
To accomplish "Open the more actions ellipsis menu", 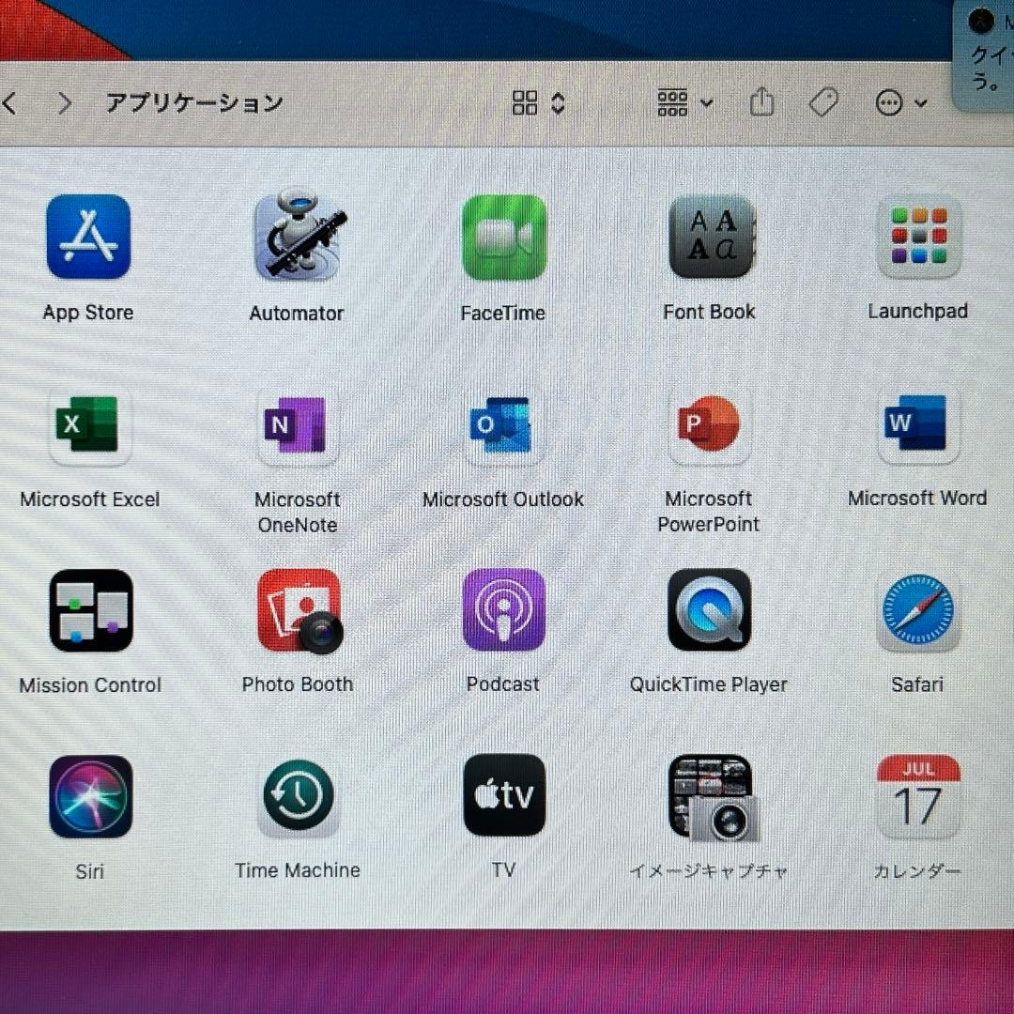I will pos(900,102).
